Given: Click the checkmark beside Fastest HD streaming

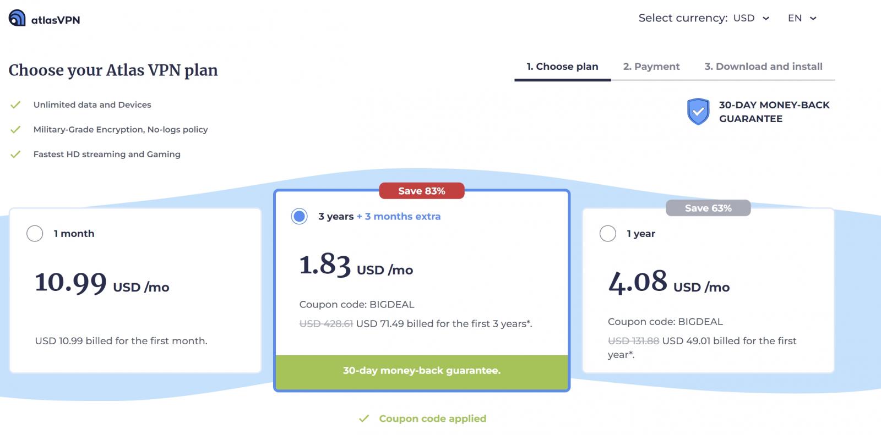Looking at the screenshot, I should coord(15,154).
